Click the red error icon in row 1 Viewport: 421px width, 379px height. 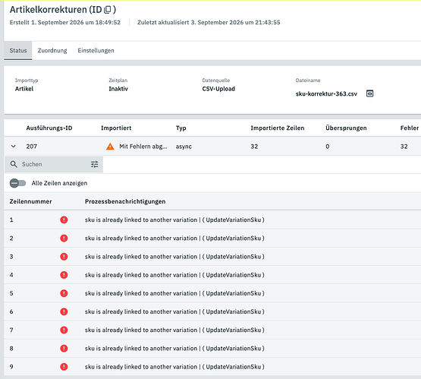(64, 220)
